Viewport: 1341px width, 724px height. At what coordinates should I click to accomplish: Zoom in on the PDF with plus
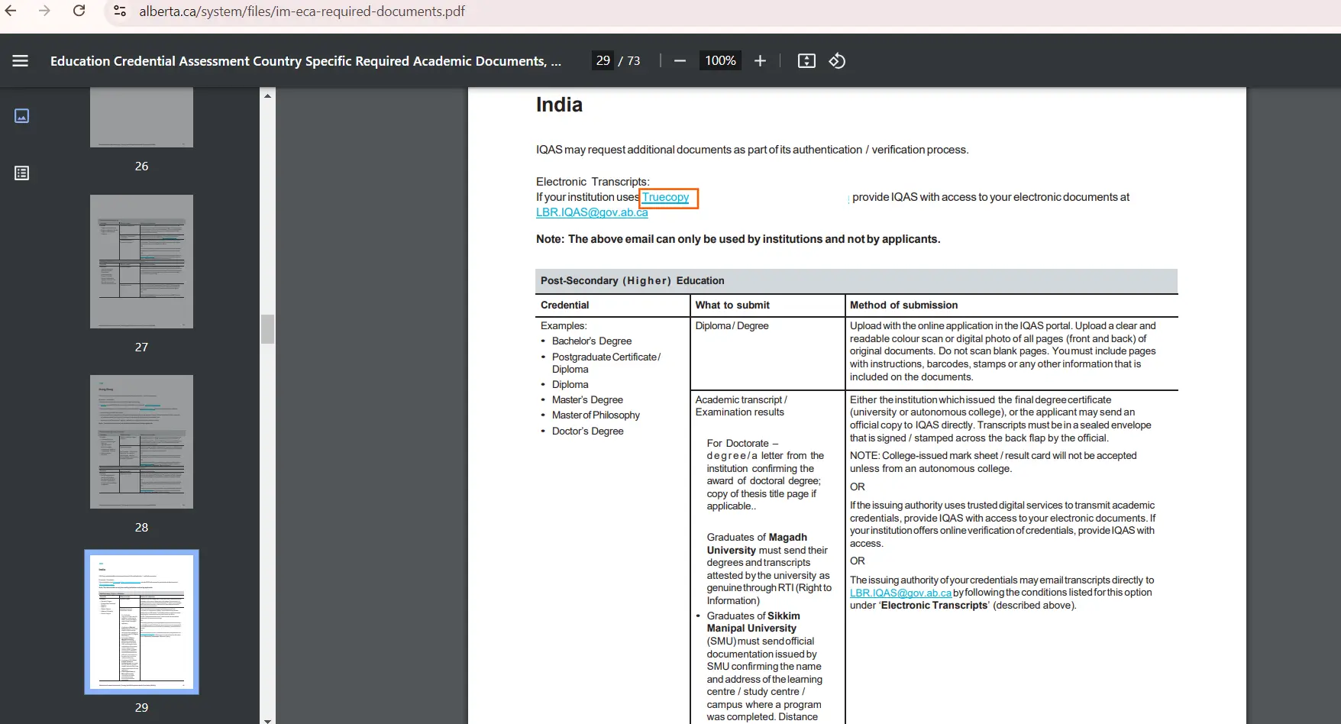(x=760, y=60)
